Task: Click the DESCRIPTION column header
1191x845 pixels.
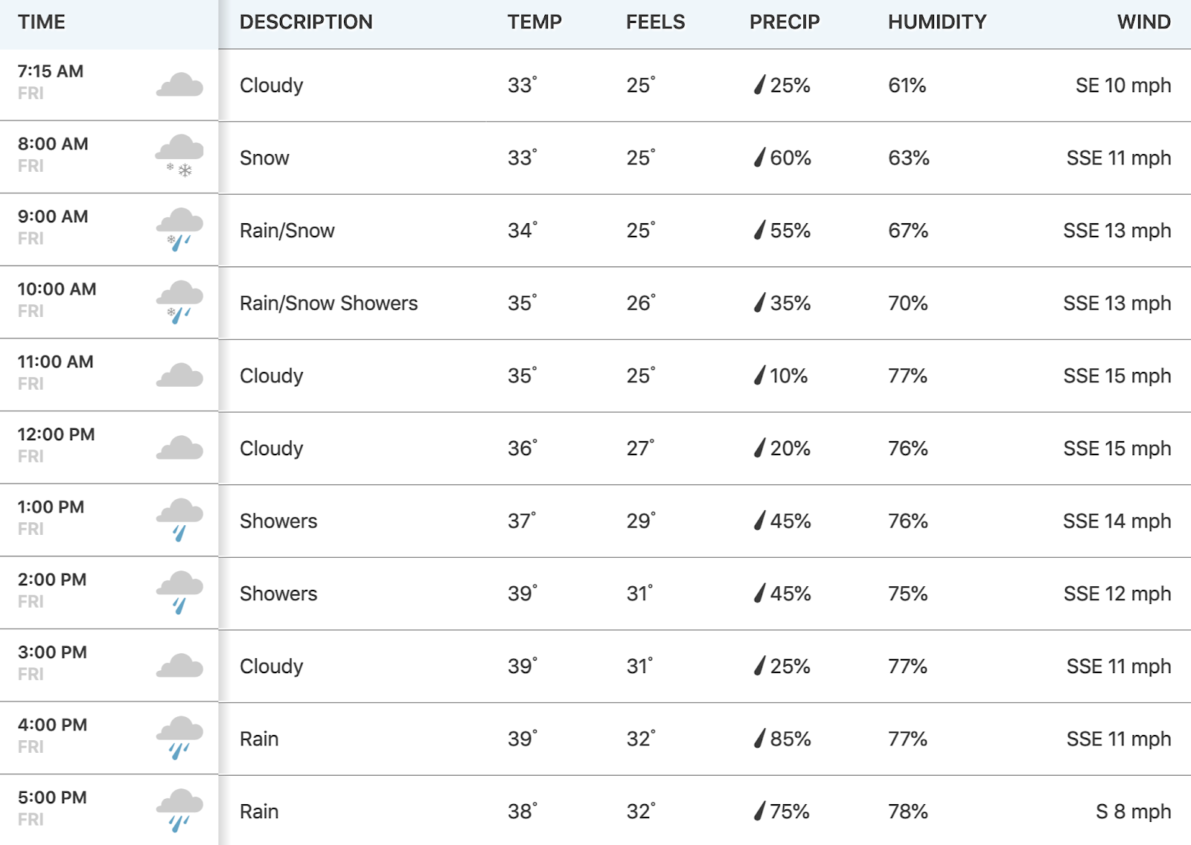Action: tap(306, 22)
